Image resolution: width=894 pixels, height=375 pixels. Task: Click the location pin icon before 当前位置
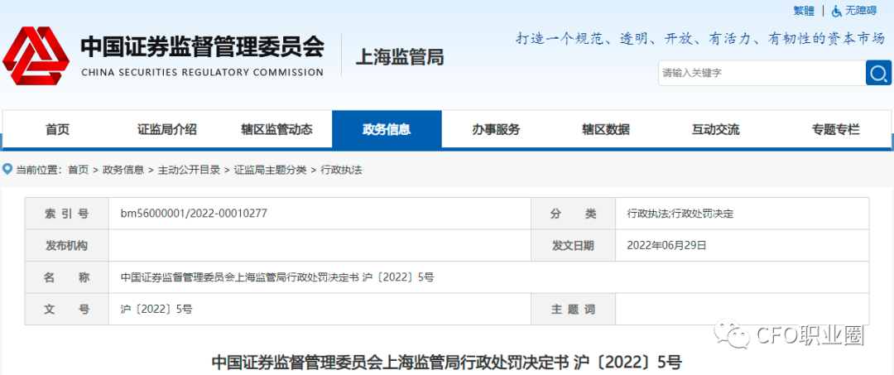(x=7, y=169)
